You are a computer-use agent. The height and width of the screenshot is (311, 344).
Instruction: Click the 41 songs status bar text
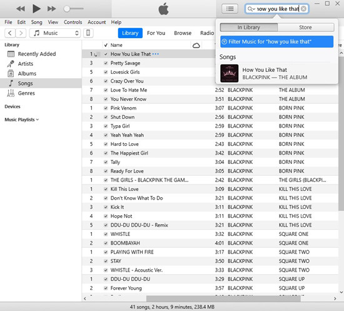(172, 307)
